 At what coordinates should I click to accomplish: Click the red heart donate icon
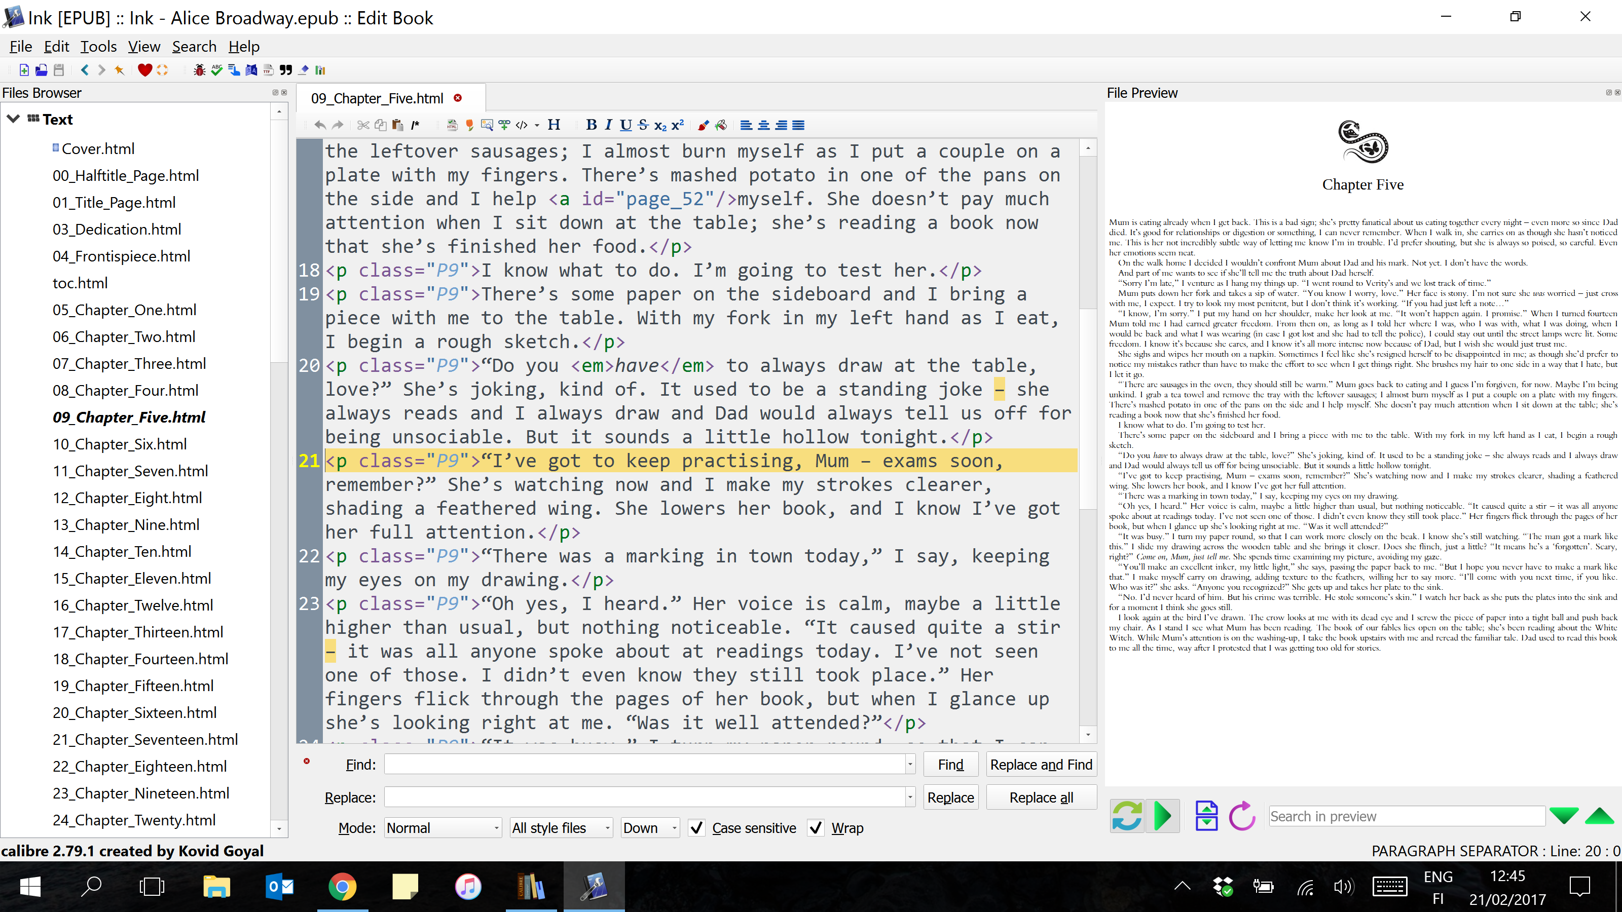(144, 70)
